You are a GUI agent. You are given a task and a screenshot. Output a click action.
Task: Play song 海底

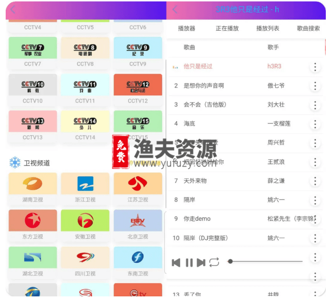coord(189,124)
